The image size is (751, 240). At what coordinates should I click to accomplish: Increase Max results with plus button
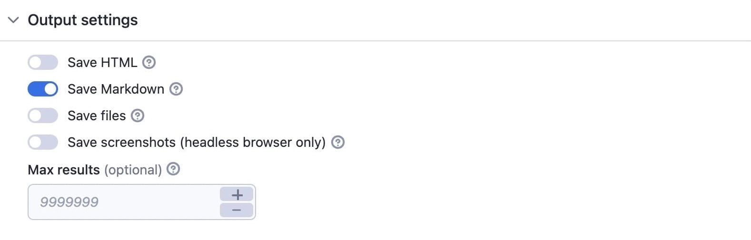click(237, 194)
